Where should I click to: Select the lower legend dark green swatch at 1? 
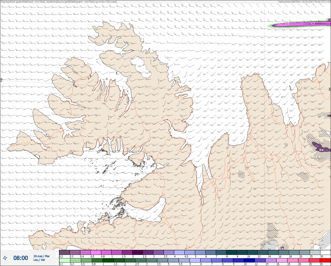[x=108, y=260]
